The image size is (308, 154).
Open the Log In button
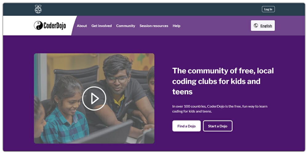coord(268,9)
